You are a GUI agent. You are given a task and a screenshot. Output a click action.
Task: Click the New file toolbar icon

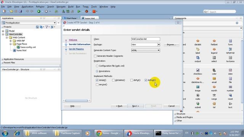click(4, 11)
